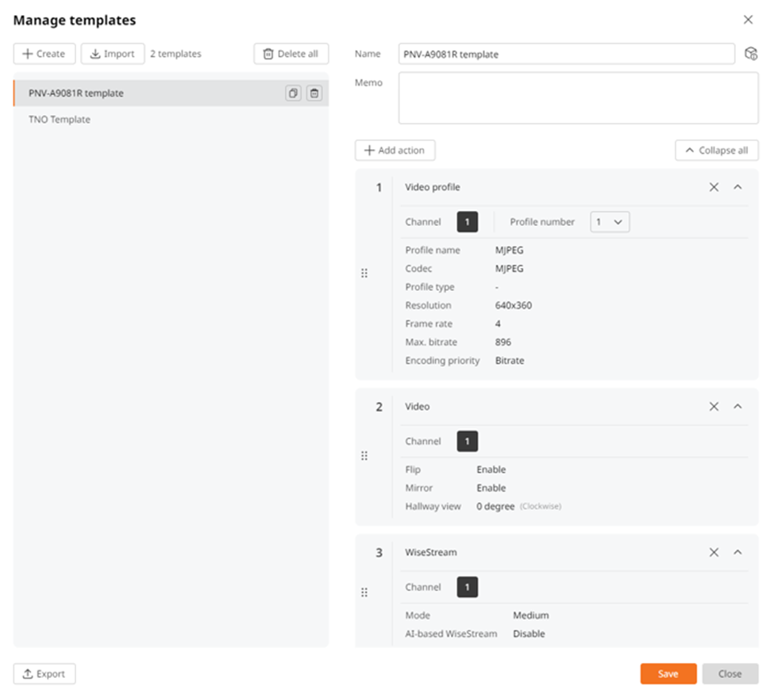
Task: Click the Codec value MJPEG
Action: point(510,269)
